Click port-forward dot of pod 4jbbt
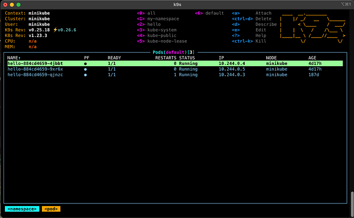Image resolution: width=354 pixels, height=218 pixels. [85, 64]
